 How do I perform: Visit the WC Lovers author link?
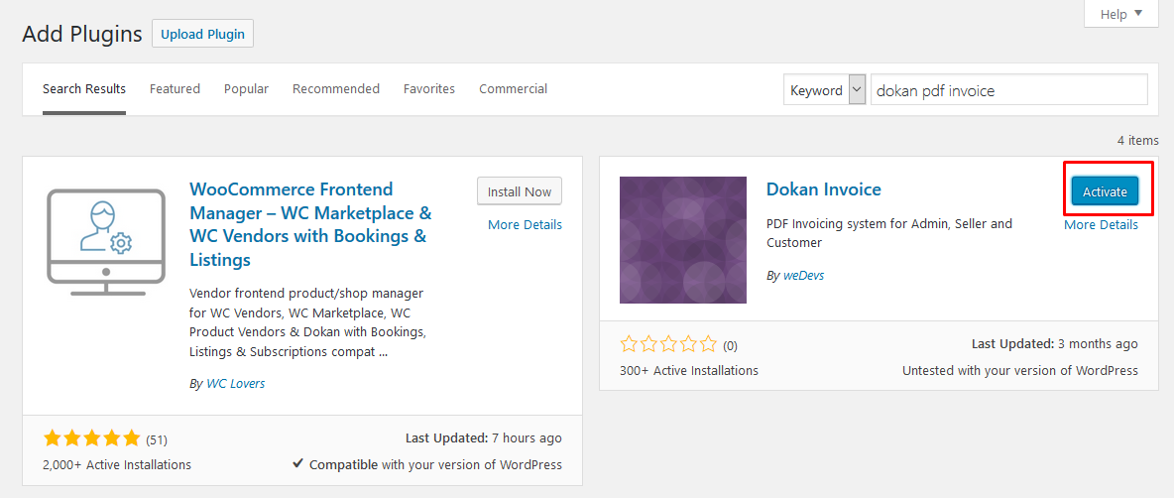pos(235,384)
